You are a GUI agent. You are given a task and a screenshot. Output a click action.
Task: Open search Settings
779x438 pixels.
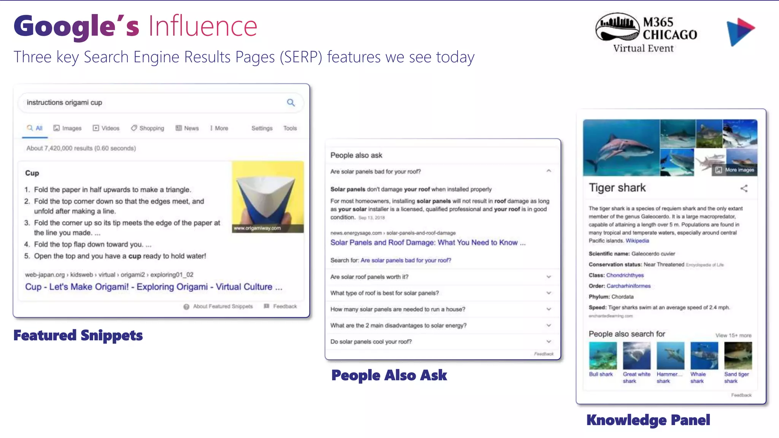coord(262,128)
